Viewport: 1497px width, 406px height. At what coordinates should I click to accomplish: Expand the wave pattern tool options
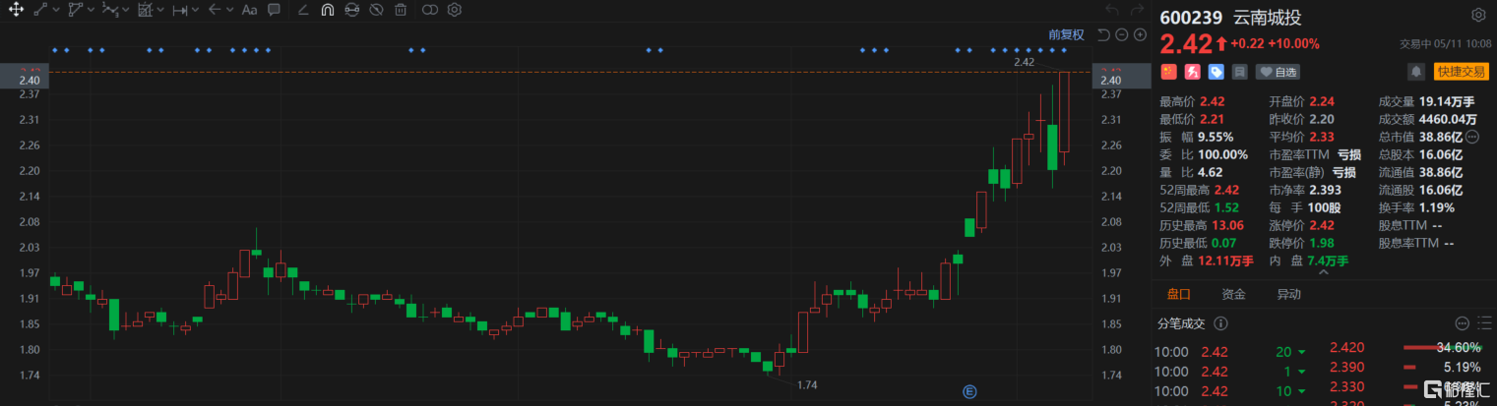pos(125,10)
